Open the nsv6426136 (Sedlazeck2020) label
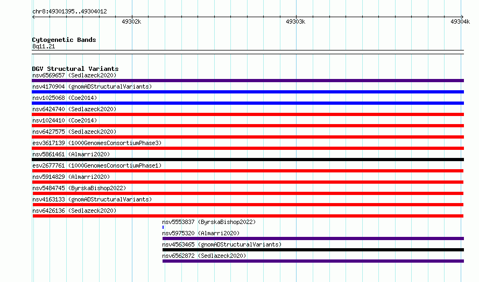 74,211
